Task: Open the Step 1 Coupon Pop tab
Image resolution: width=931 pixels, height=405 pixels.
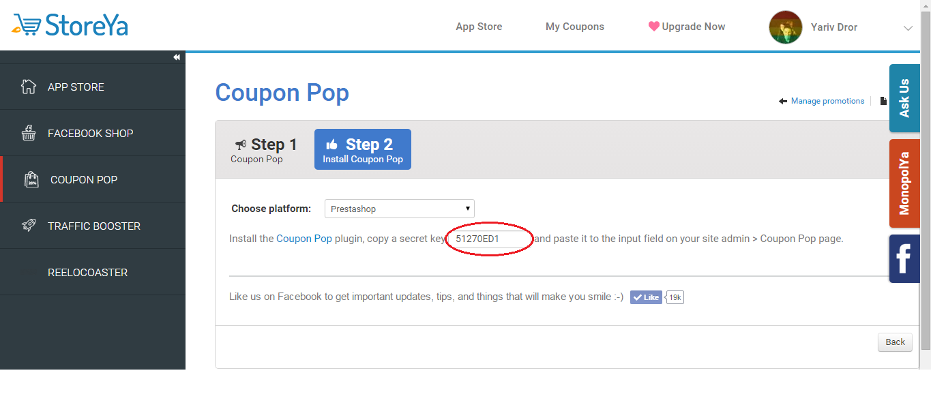Action: coord(265,149)
